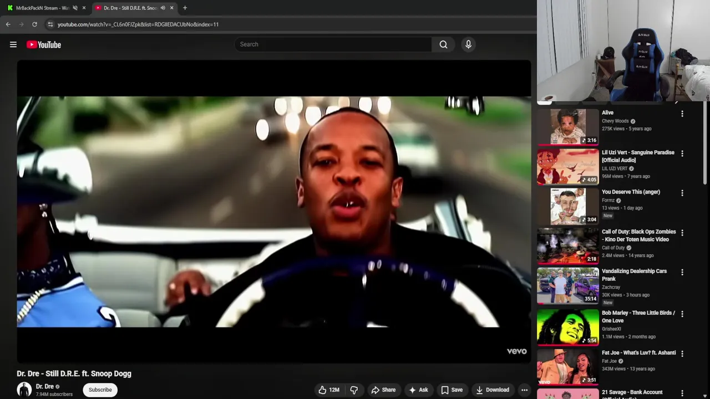Open options for 21 Savage Bank Account
This screenshot has width=710, height=399.
pos(682,393)
